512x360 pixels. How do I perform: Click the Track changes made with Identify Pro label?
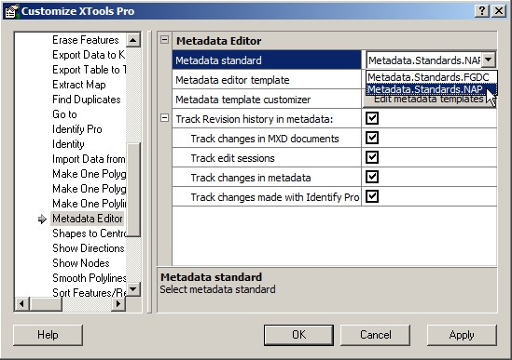point(275,197)
